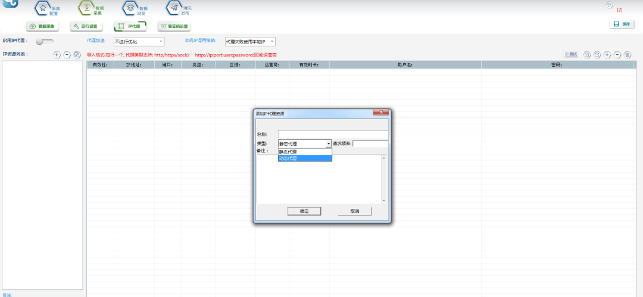Import proxies using the import hexagon icon
The height and width of the screenshot is (297, 643).
tap(587, 55)
